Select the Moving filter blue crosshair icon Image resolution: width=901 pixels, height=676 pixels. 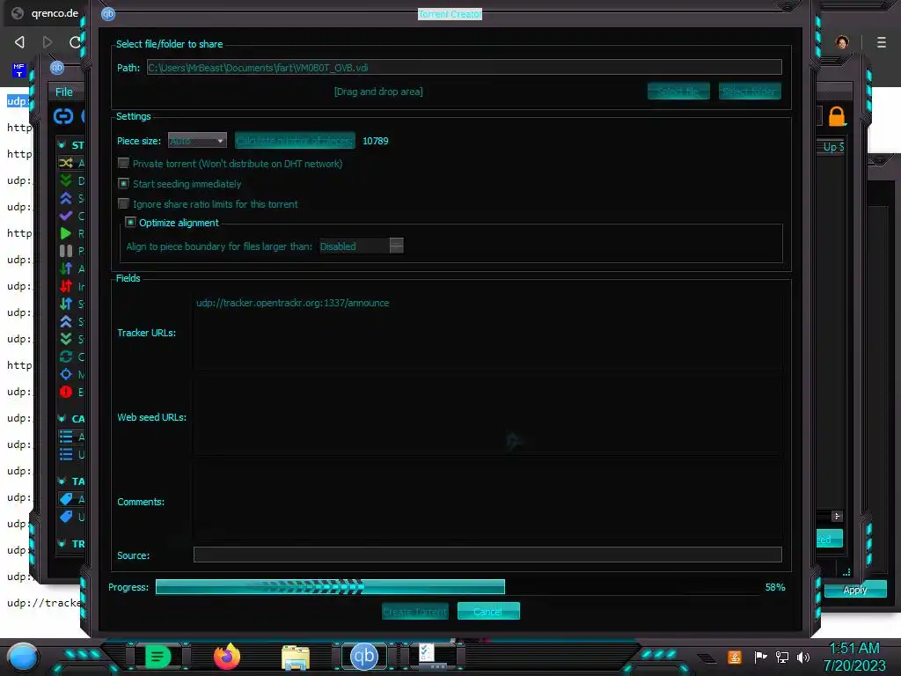65,374
